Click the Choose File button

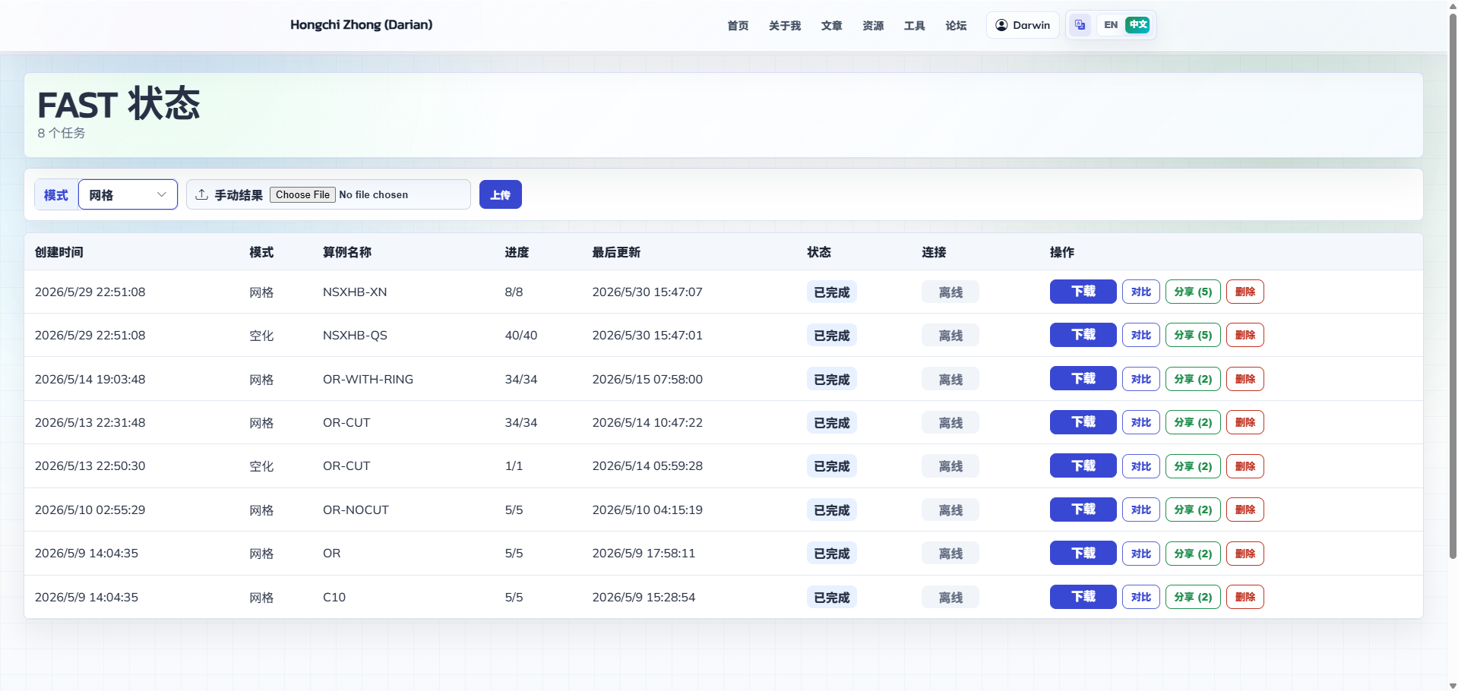click(x=302, y=194)
